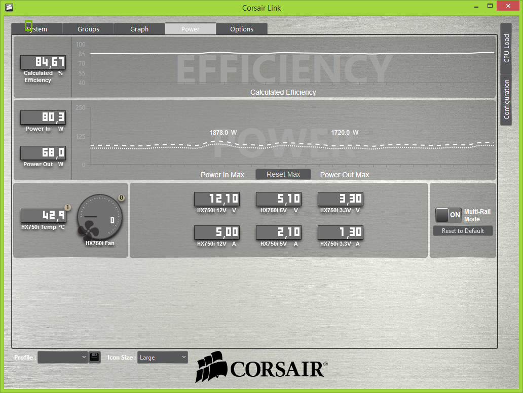Open the Icon Size dropdown
The height and width of the screenshot is (393, 523).
[x=162, y=357]
